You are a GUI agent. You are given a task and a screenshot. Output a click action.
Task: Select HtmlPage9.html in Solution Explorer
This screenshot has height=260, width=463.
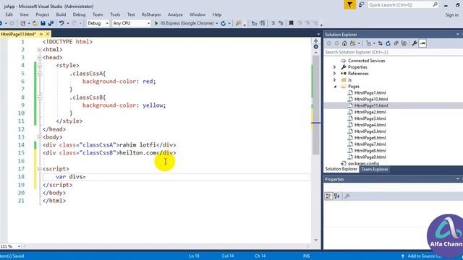pos(370,157)
